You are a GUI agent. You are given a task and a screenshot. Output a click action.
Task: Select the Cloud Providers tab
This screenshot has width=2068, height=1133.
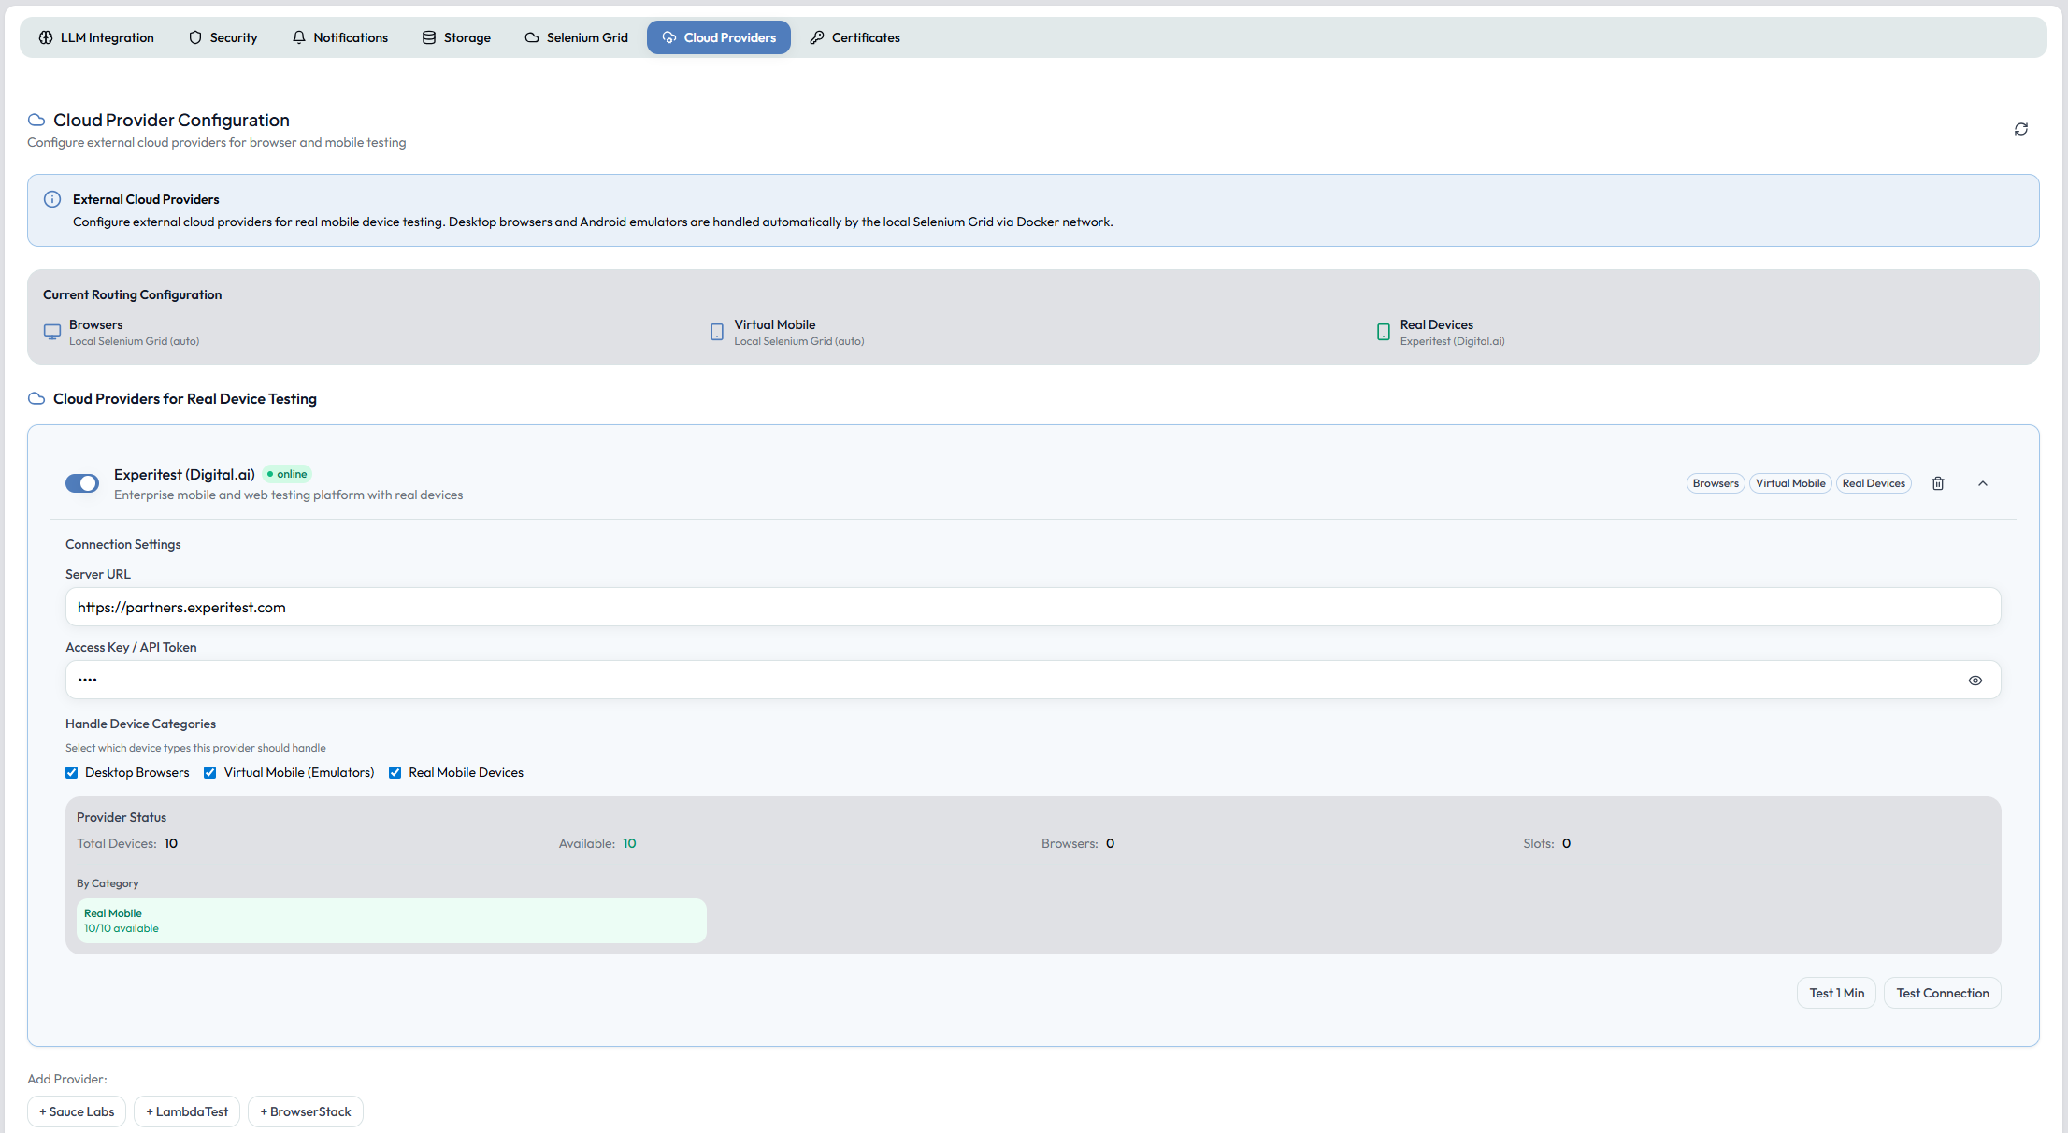(x=719, y=37)
